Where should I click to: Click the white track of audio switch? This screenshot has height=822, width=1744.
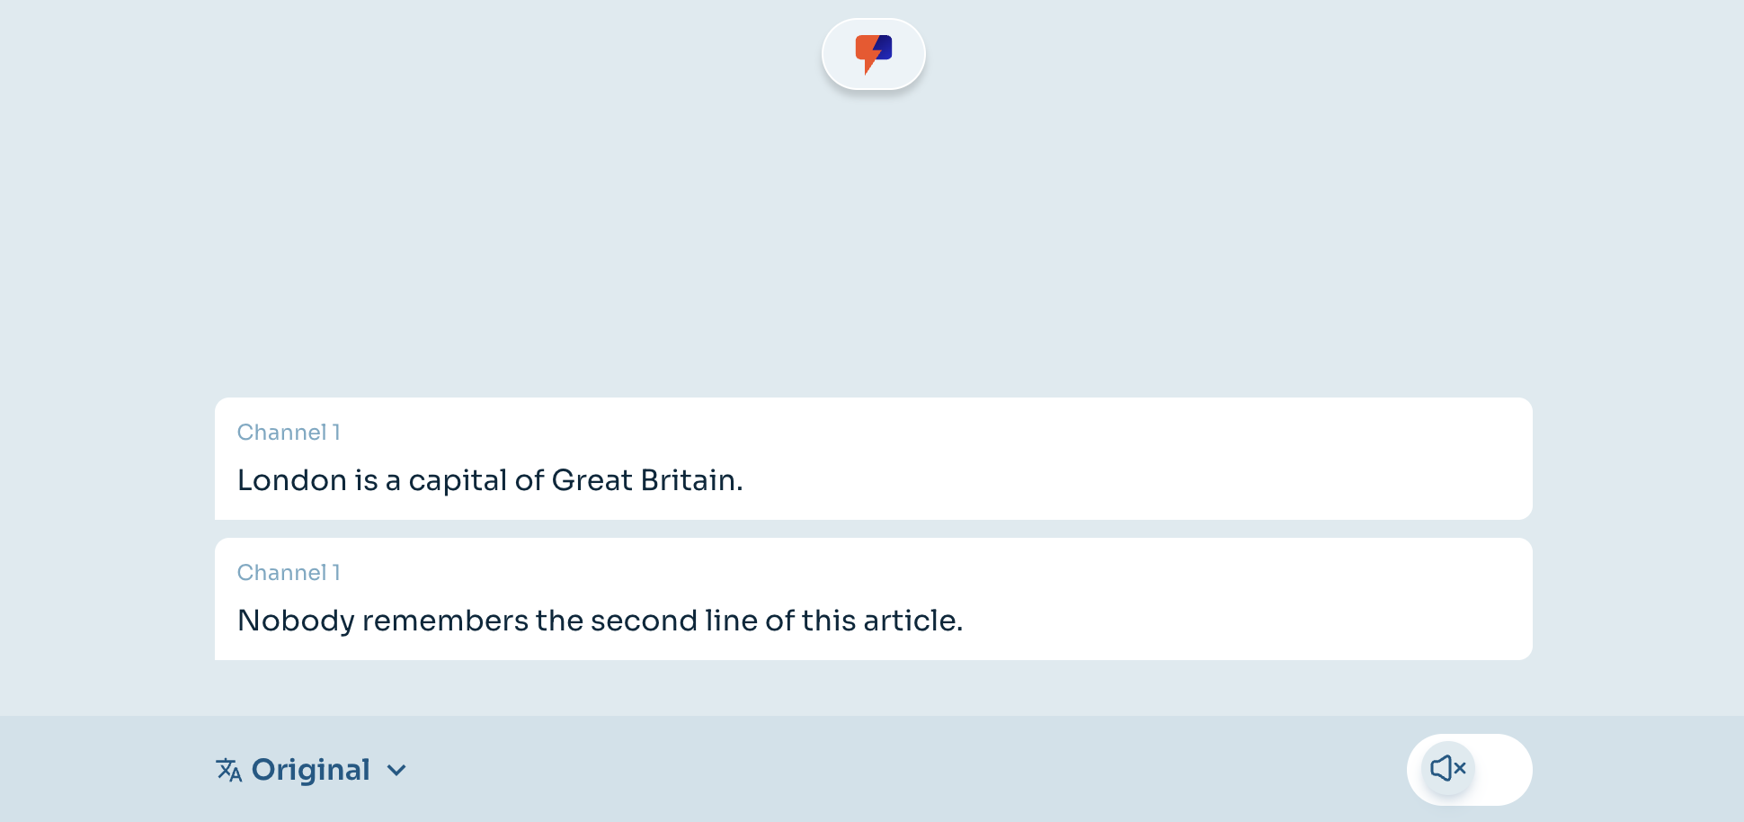[x=1503, y=770]
